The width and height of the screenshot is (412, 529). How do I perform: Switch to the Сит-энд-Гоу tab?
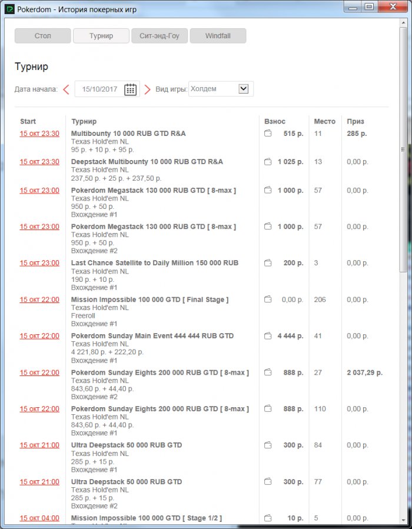pos(160,36)
